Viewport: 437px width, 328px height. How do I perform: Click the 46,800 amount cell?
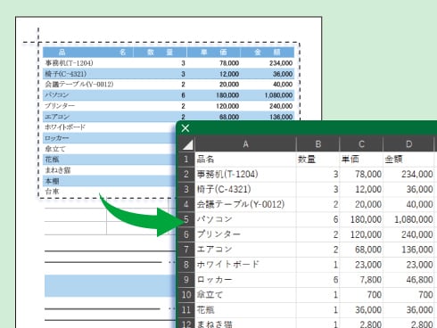pyautogui.click(x=408, y=280)
